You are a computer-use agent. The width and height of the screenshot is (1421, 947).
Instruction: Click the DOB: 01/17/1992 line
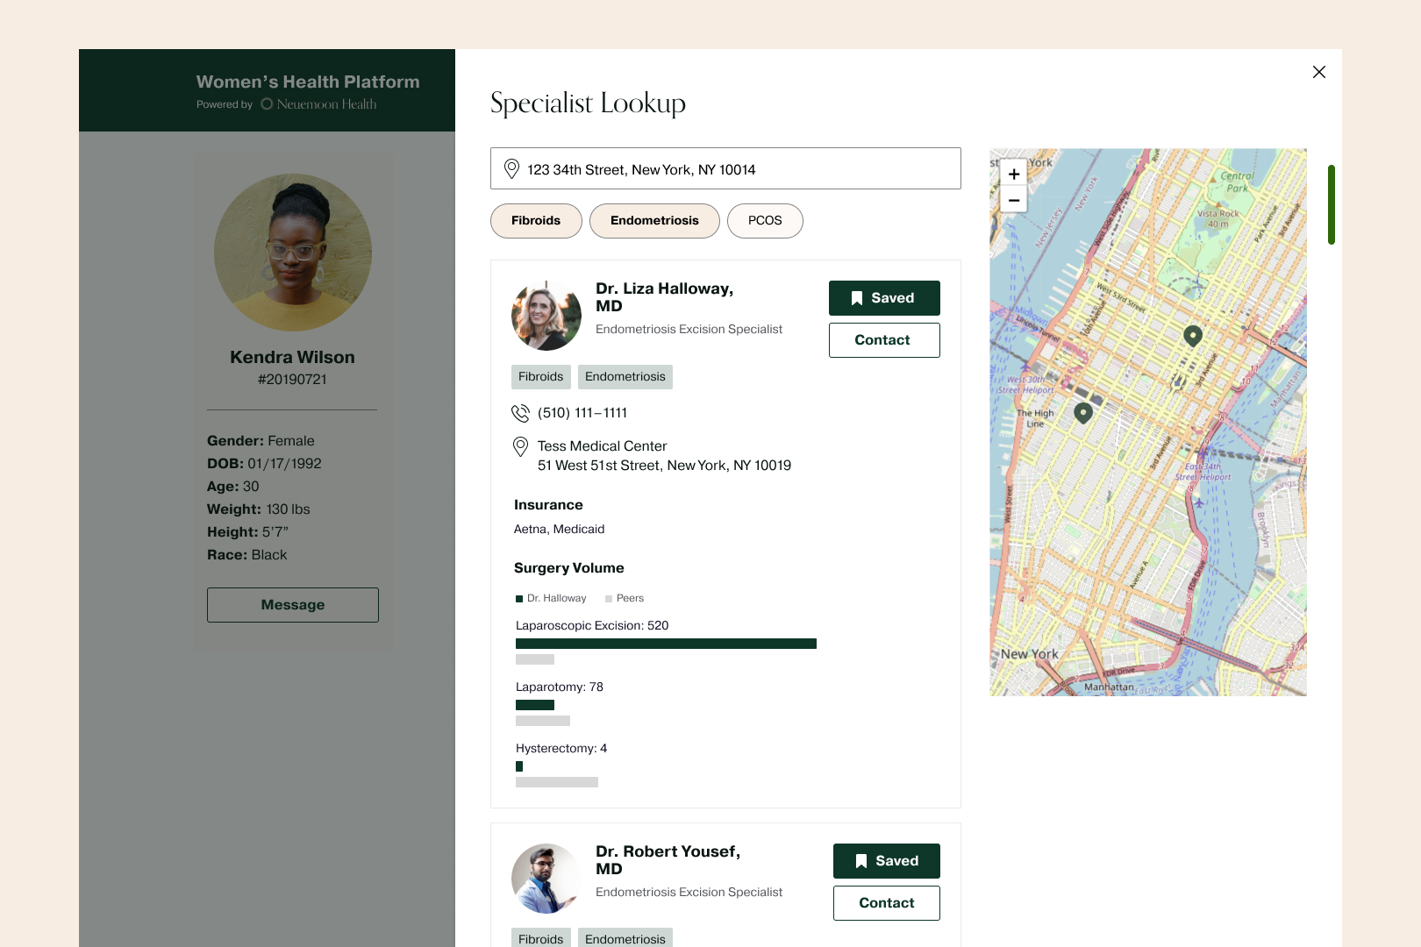pyautogui.click(x=264, y=464)
